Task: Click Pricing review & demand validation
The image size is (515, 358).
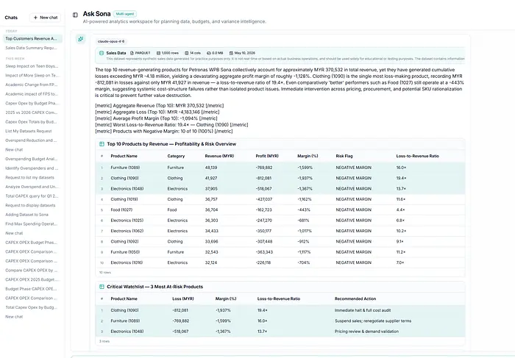Action: click(366, 332)
